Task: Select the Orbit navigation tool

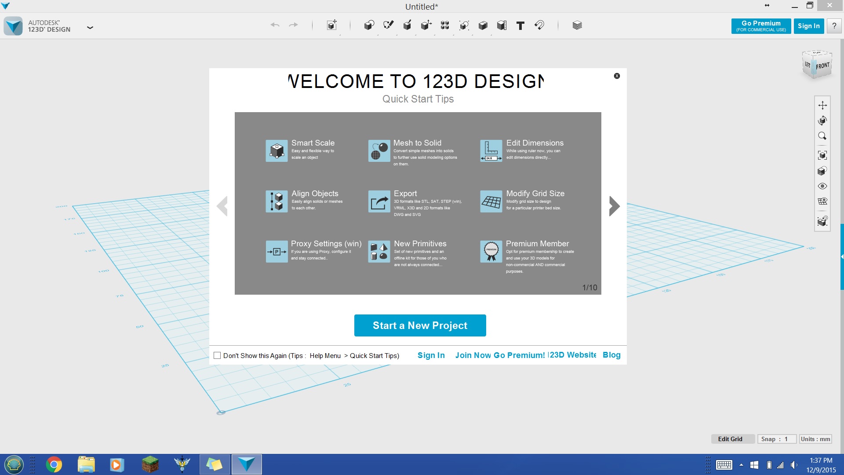Action: click(822, 121)
